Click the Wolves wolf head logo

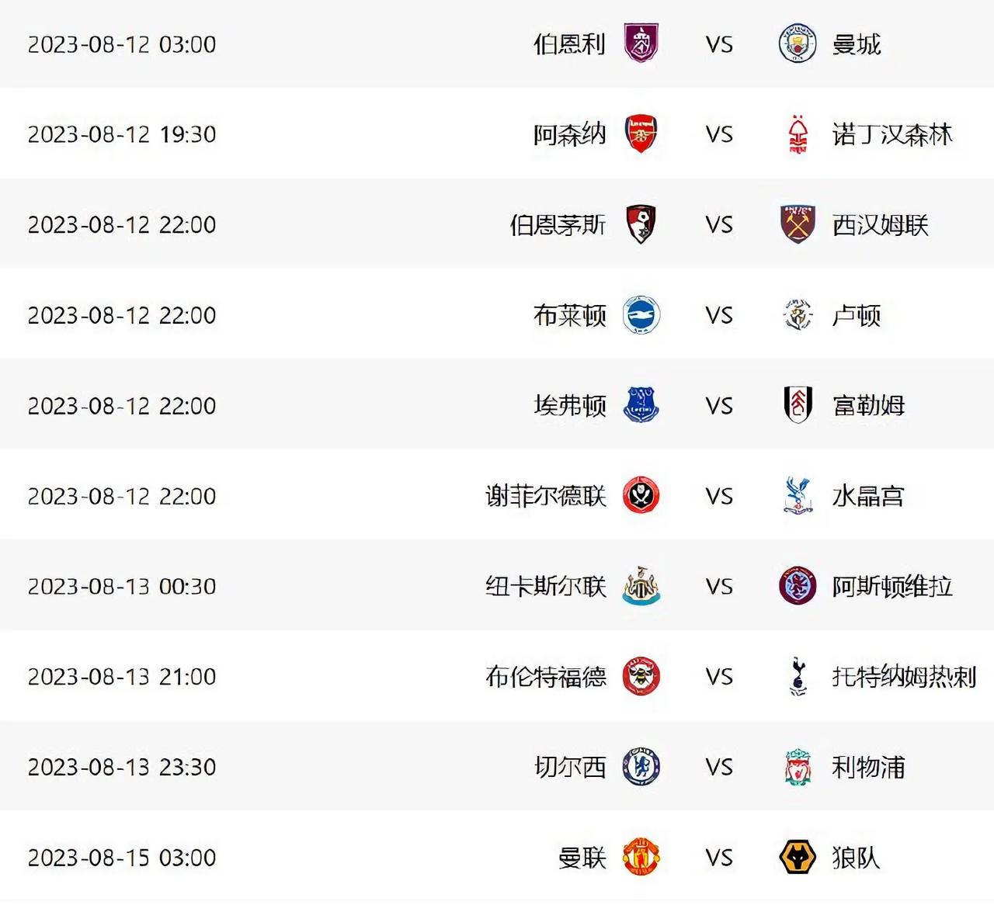click(798, 858)
